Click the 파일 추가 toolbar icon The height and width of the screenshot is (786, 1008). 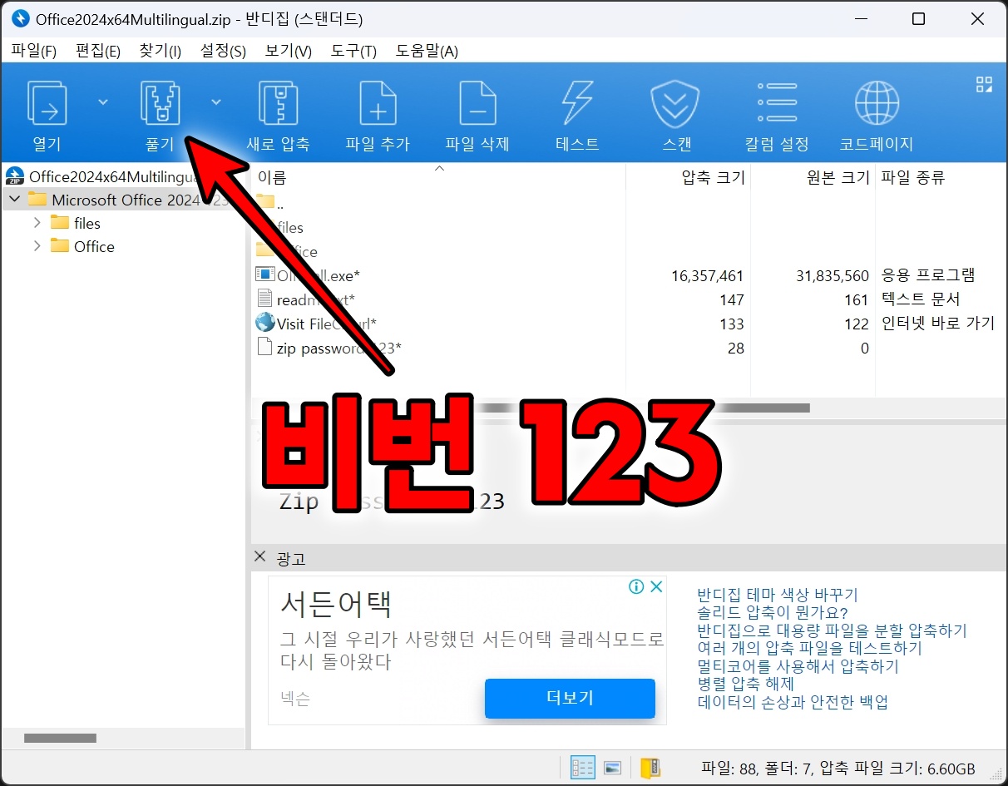(378, 103)
